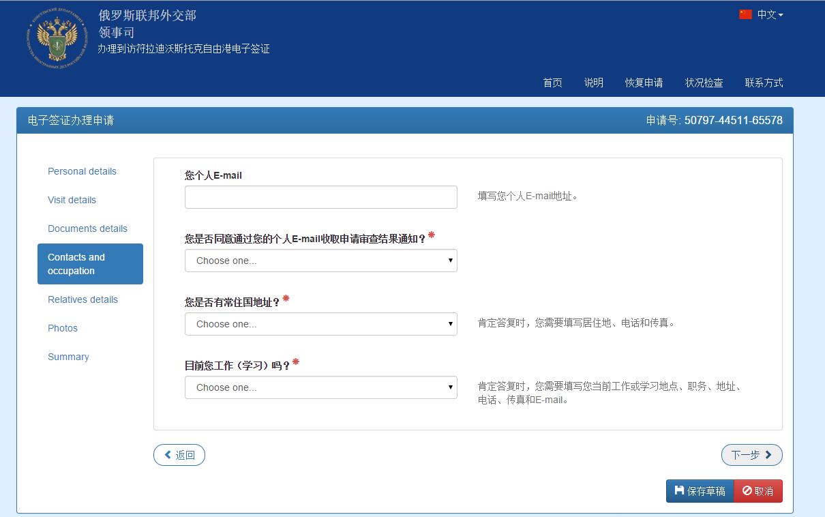This screenshot has height=517, width=825.
Task: Click the floppy disk icon on 保存草稿
Action: click(679, 490)
